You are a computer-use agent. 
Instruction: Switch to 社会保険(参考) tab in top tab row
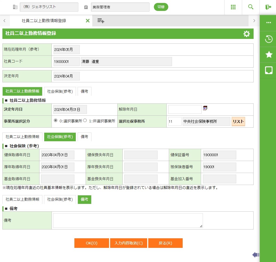coord(60,91)
